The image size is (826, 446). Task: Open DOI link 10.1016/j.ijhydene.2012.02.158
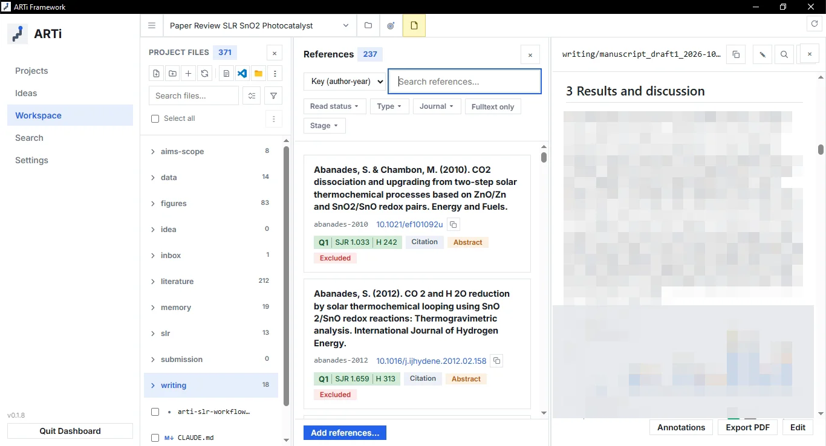click(x=432, y=361)
